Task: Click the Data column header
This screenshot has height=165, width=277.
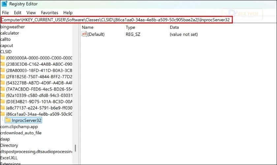Action: 174,27
